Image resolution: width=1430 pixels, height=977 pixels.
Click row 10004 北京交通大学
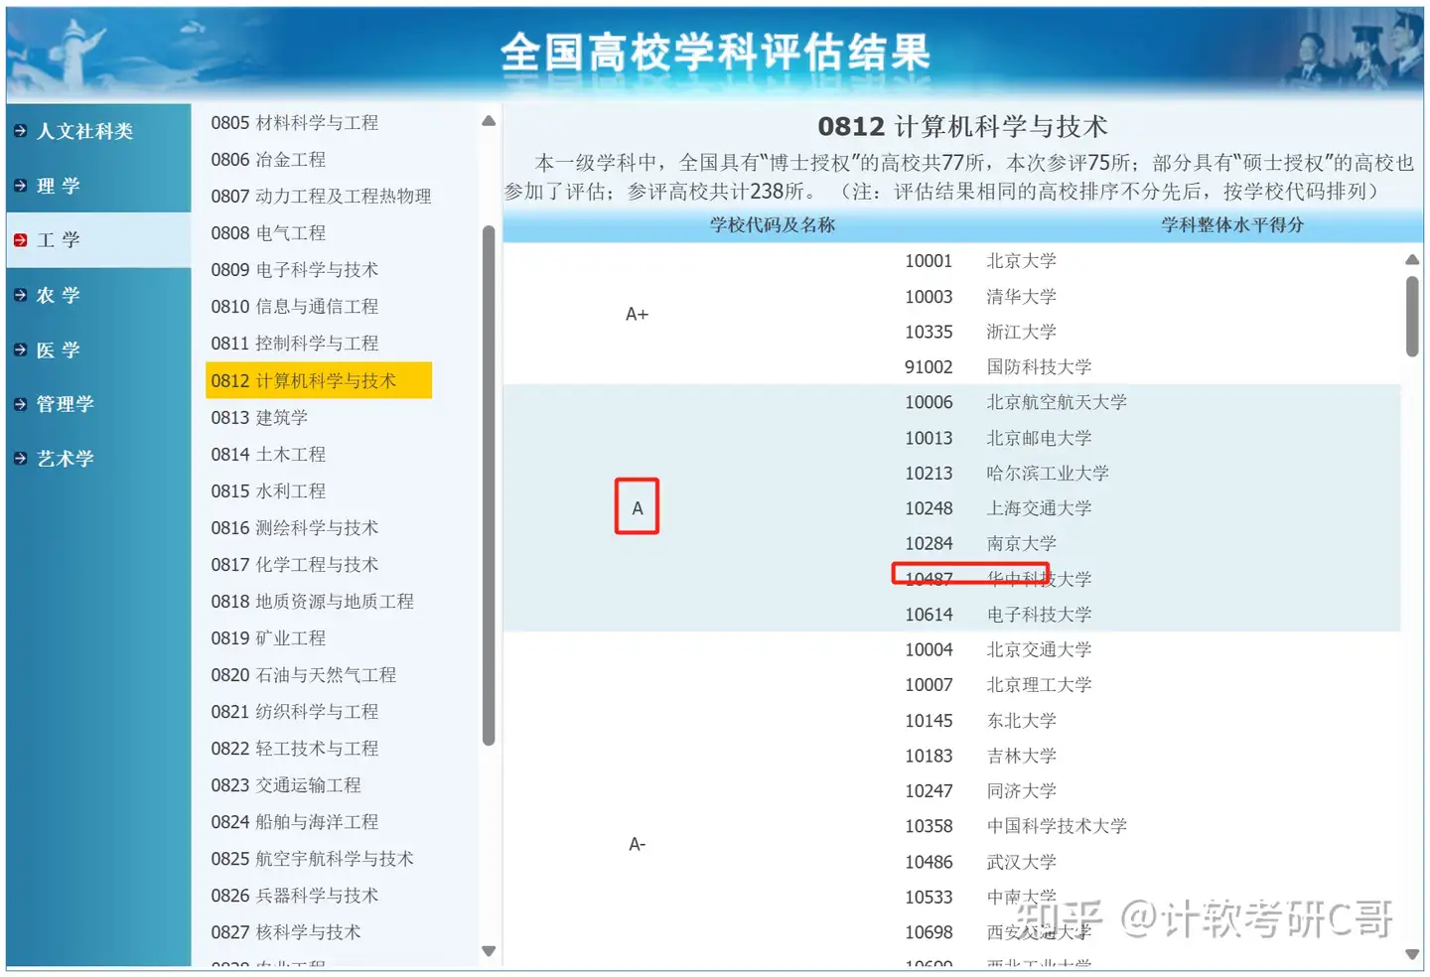click(x=998, y=649)
